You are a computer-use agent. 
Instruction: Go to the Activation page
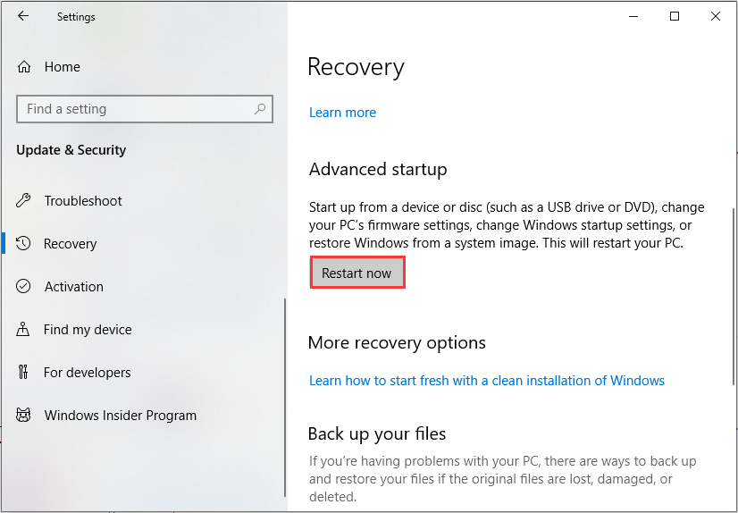[74, 287]
